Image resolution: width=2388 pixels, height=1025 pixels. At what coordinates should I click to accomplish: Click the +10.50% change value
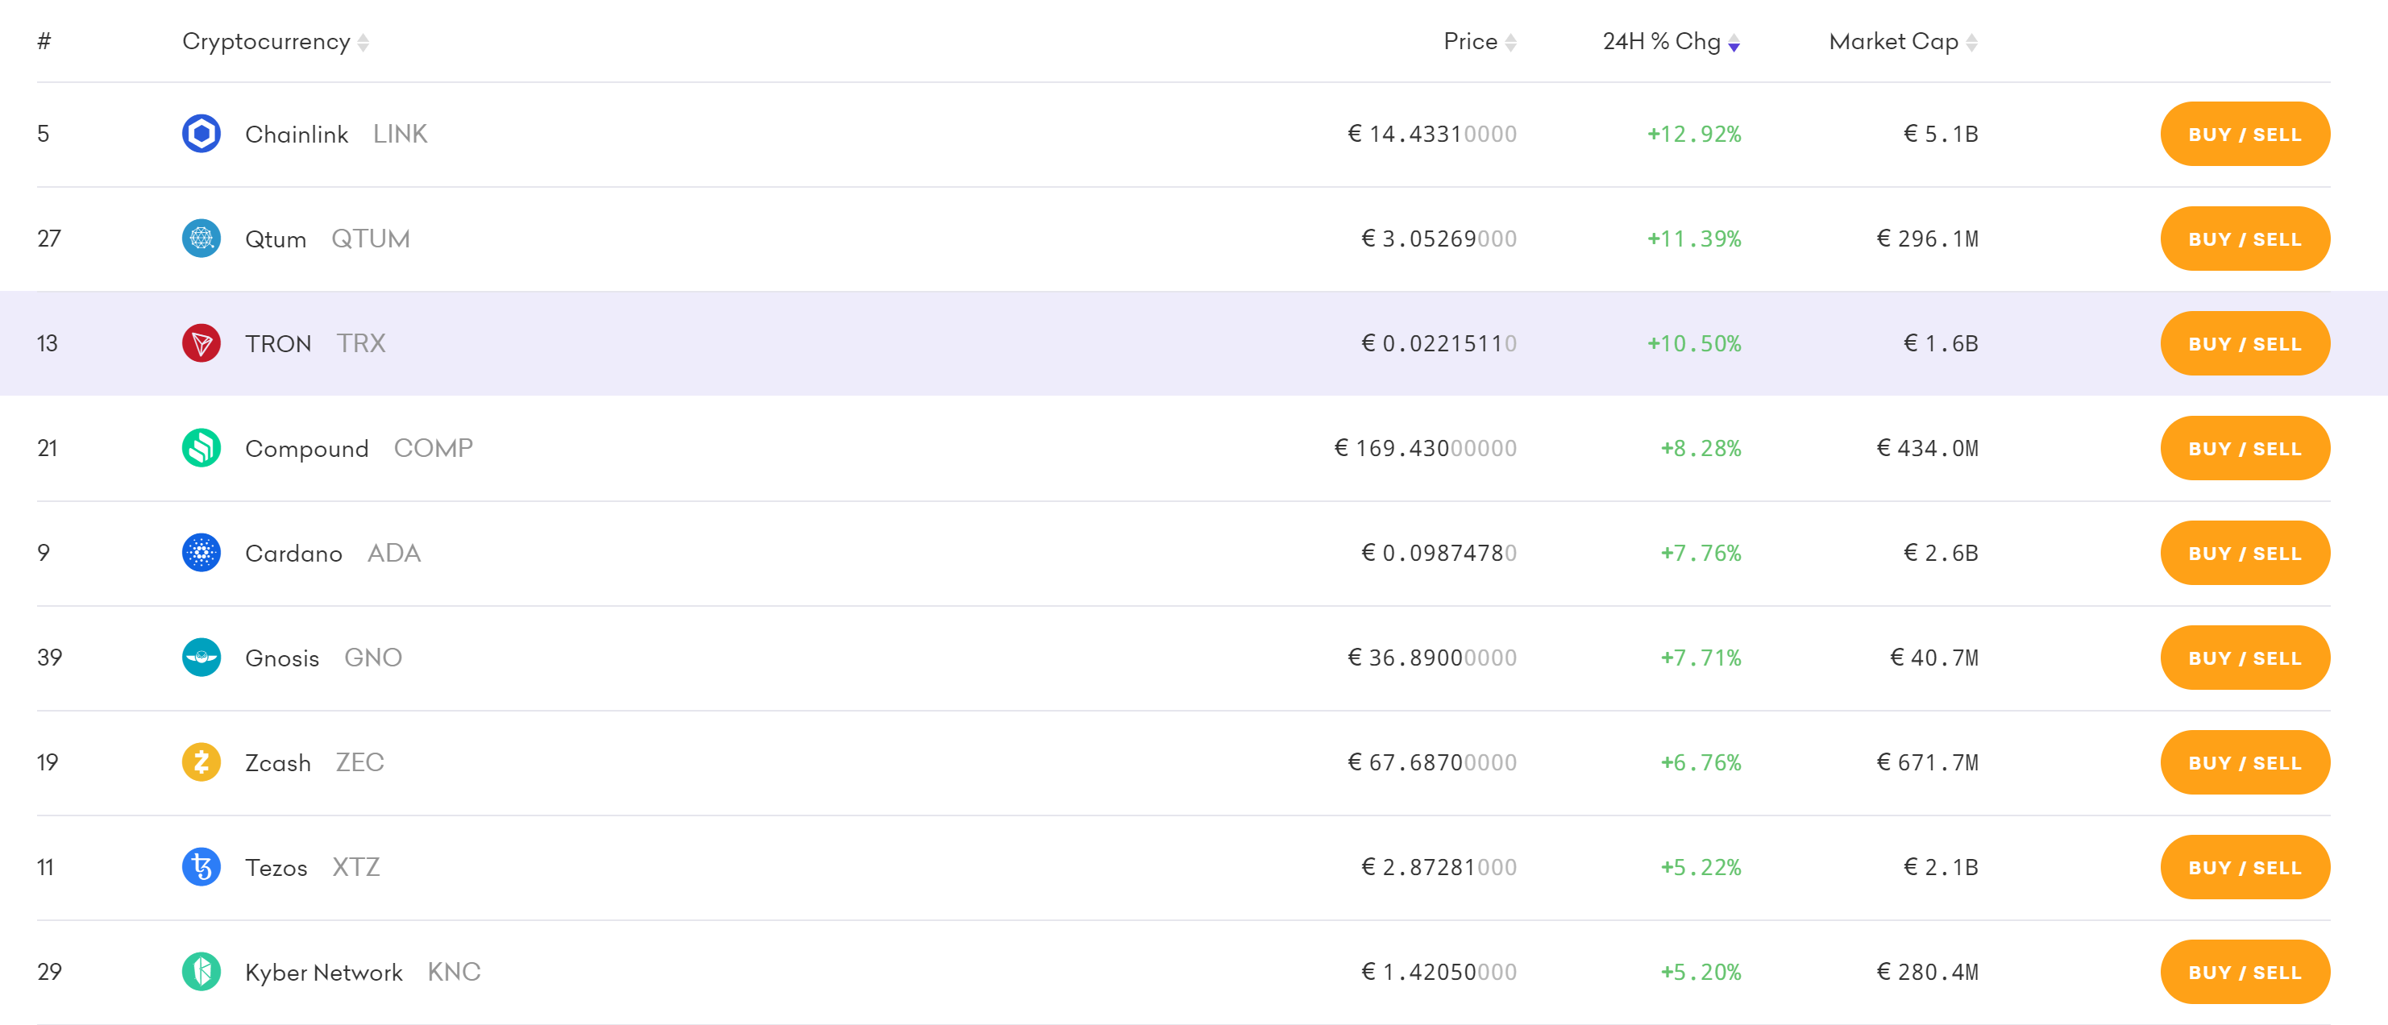click(1695, 344)
